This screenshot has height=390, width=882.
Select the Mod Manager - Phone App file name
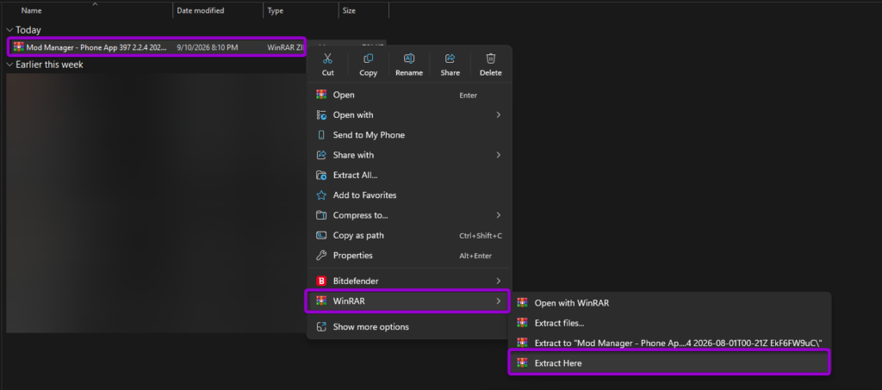(x=96, y=47)
